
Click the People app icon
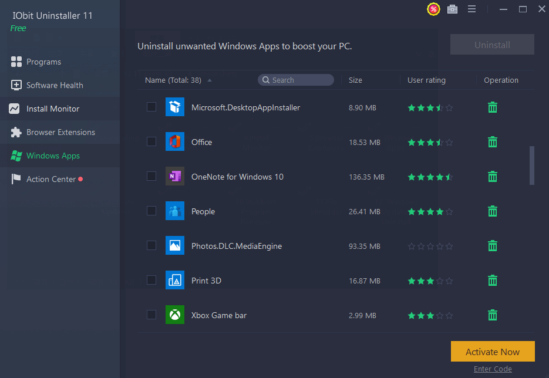pyautogui.click(x=175, y=211)
